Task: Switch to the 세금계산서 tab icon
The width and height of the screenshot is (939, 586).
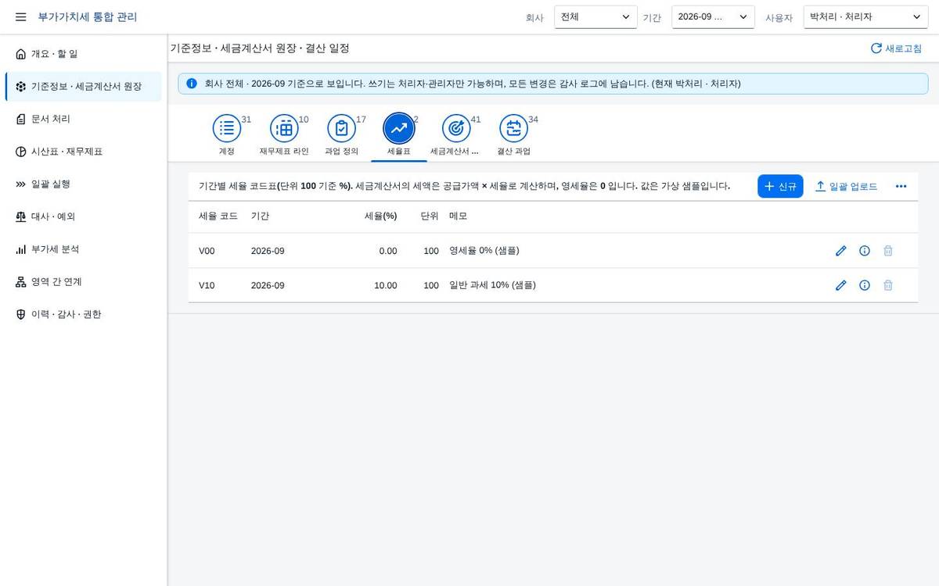Action: pos(456,128)
